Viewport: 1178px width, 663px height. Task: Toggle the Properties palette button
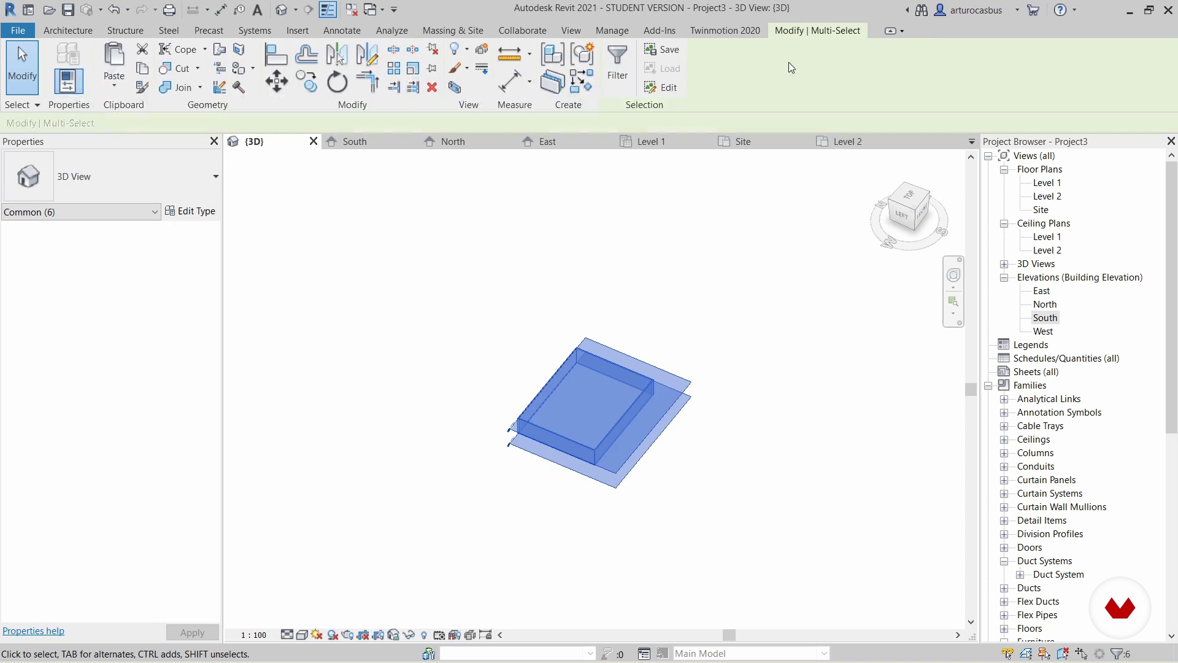point(68,81)
